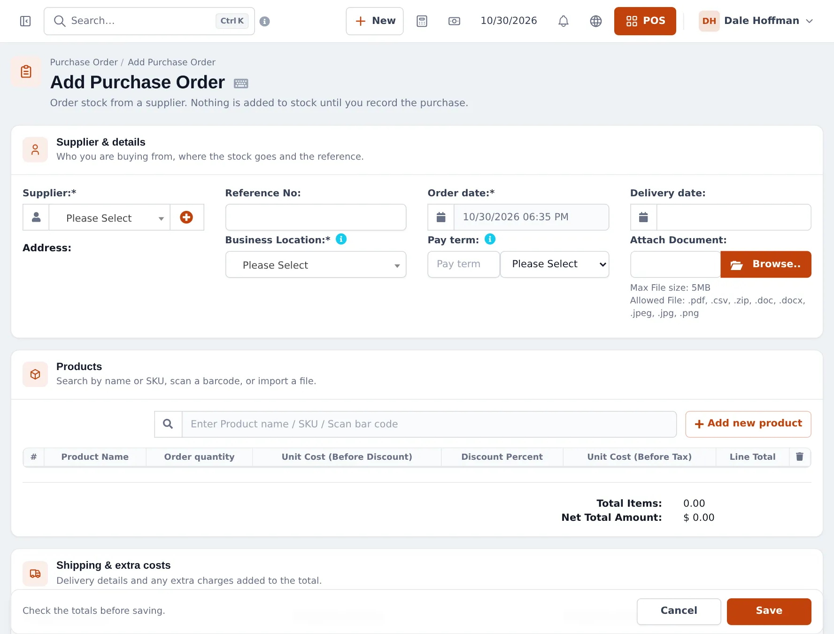Click the Discount Percent column header
The height and width of the screenshot is (634, 834).
click(x=502, y=456)
